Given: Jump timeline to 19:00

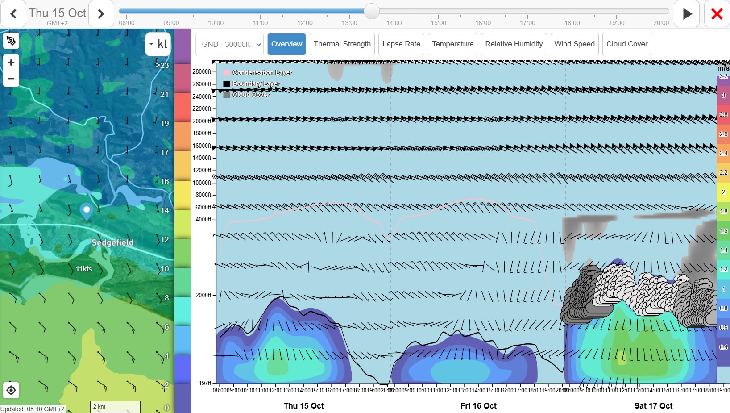Looking at the screenshot, I should (x=616, y=22).
